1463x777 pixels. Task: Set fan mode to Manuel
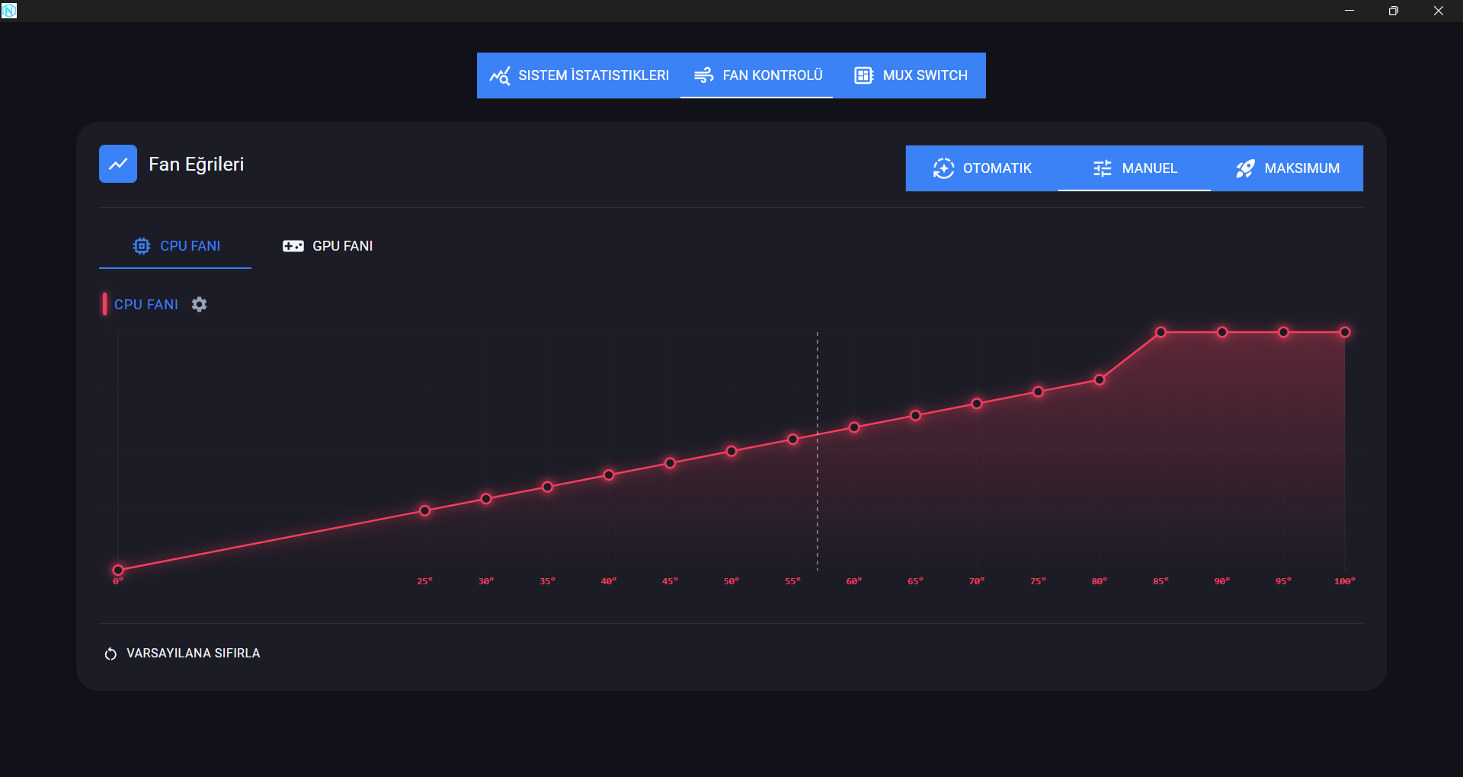(x=1135, y=168)
